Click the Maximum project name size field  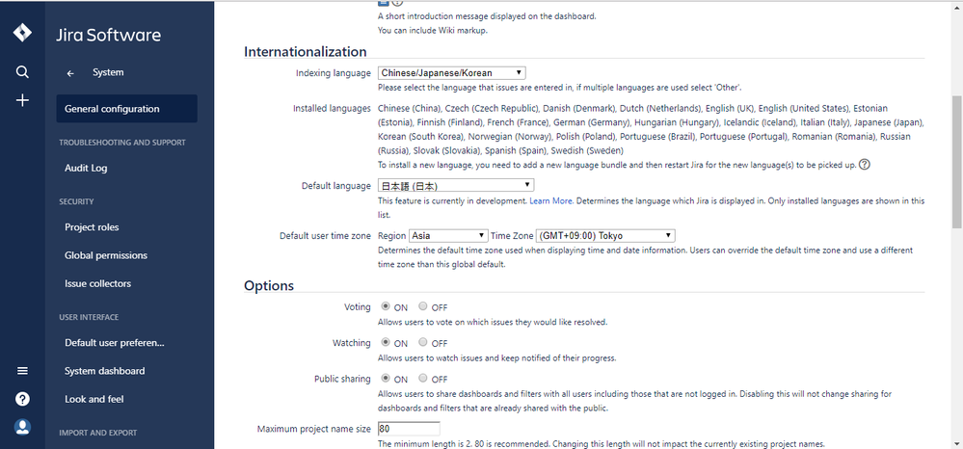coord(409,429)
